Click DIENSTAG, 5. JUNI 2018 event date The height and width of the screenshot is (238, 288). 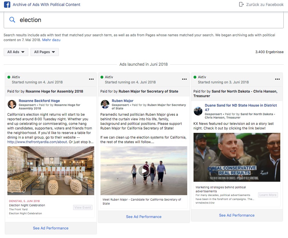(24, 201)
